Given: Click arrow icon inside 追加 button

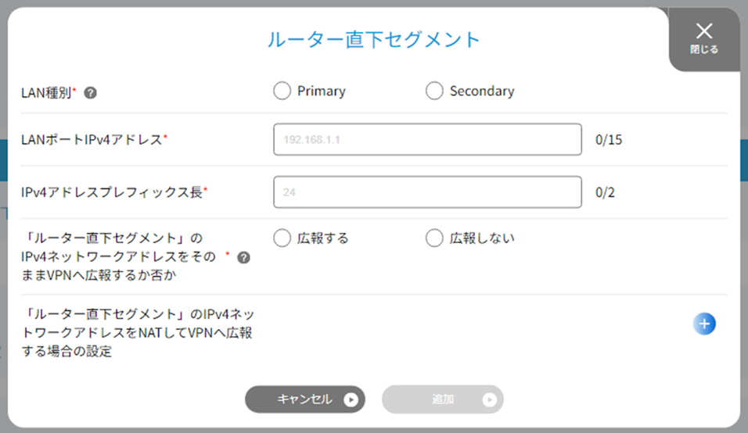Looking at the screenshot, I should 489,399.
